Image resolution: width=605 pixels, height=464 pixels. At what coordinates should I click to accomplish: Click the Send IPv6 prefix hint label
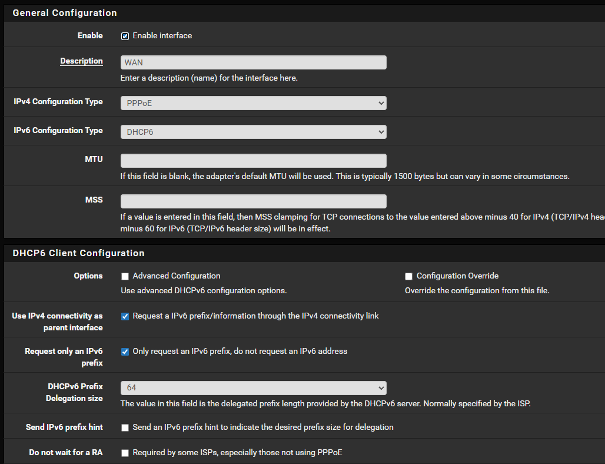[64, 427]
